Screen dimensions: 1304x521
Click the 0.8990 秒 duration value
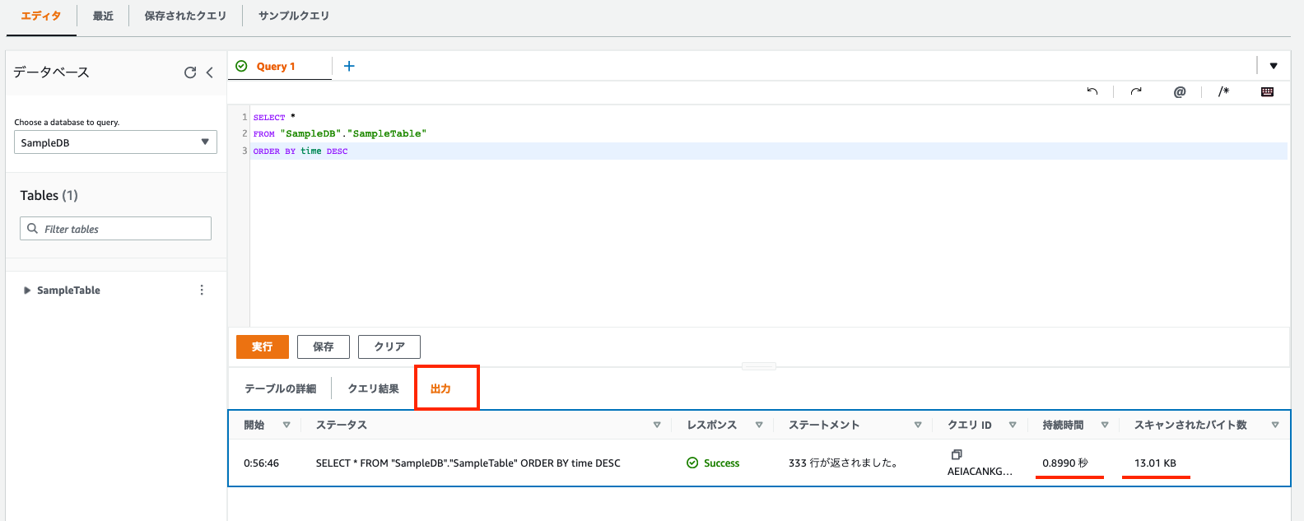click(1065, 463)
